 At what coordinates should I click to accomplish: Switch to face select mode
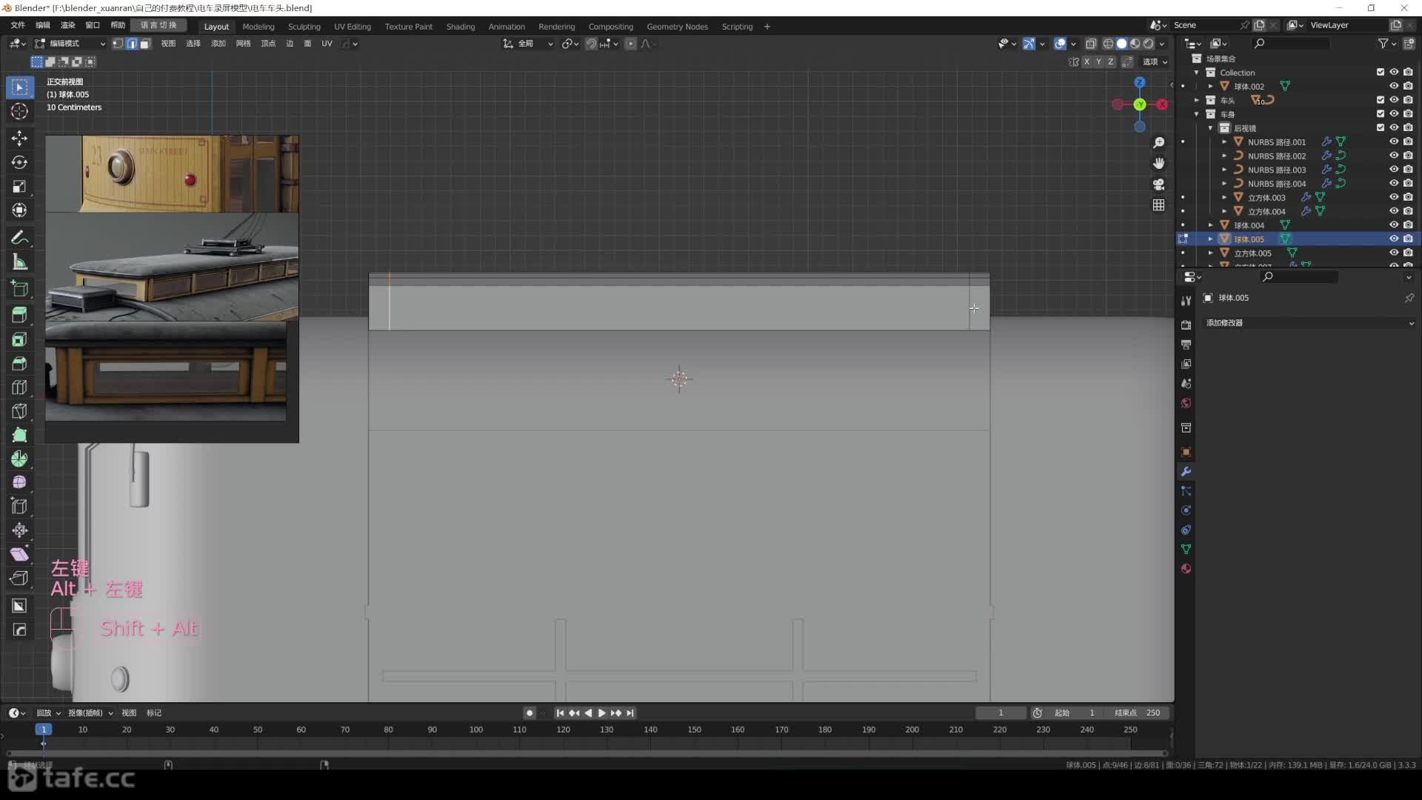pos(145,44)
